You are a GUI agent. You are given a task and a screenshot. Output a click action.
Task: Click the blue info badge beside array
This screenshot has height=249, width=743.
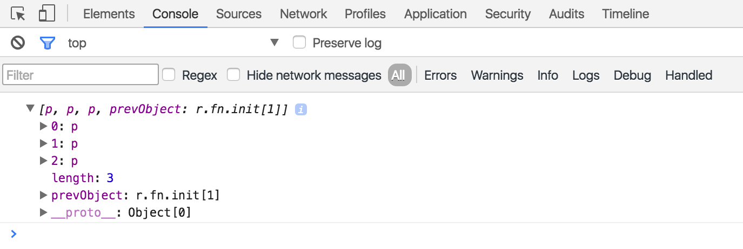(301, 109)
